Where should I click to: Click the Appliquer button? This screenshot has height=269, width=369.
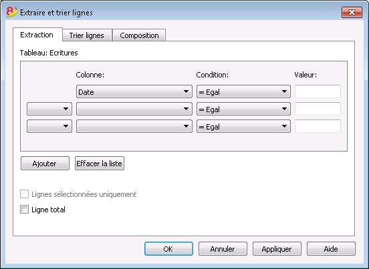point(277,249)
